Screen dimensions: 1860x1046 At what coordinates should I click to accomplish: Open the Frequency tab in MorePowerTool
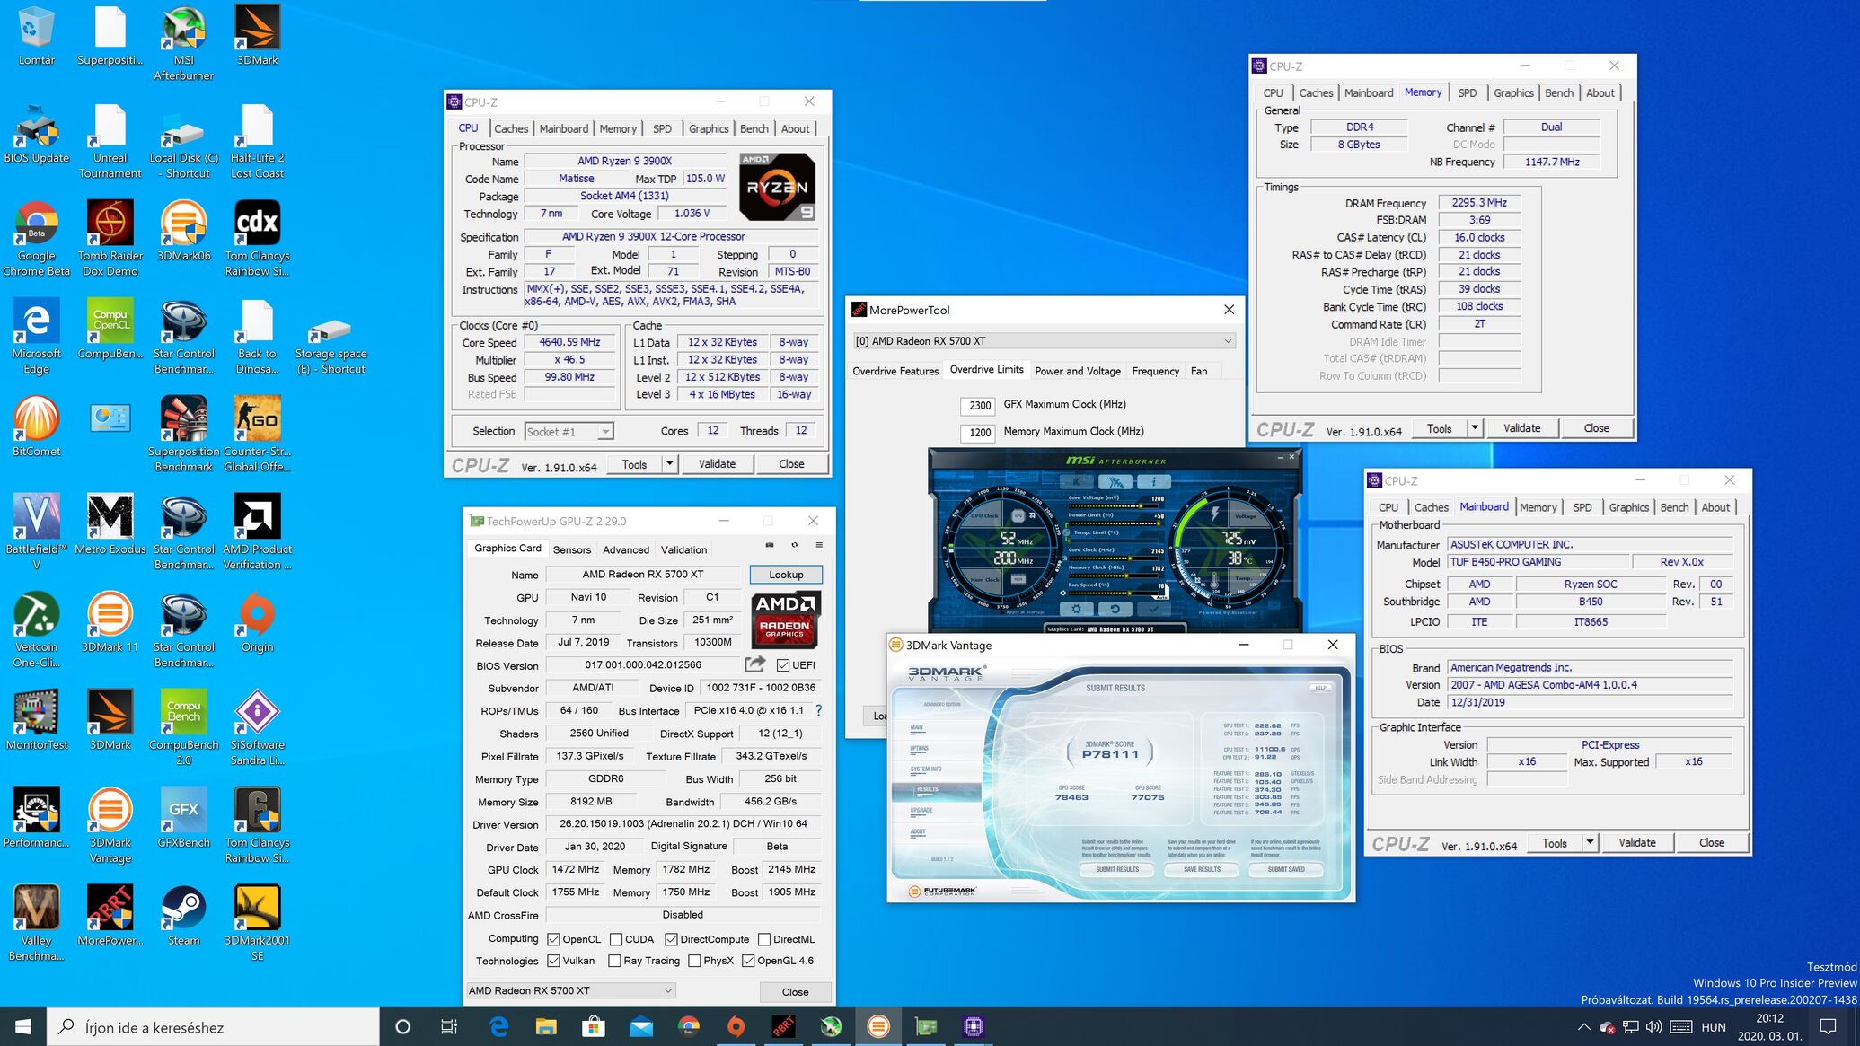click(x=1155, y=371)
